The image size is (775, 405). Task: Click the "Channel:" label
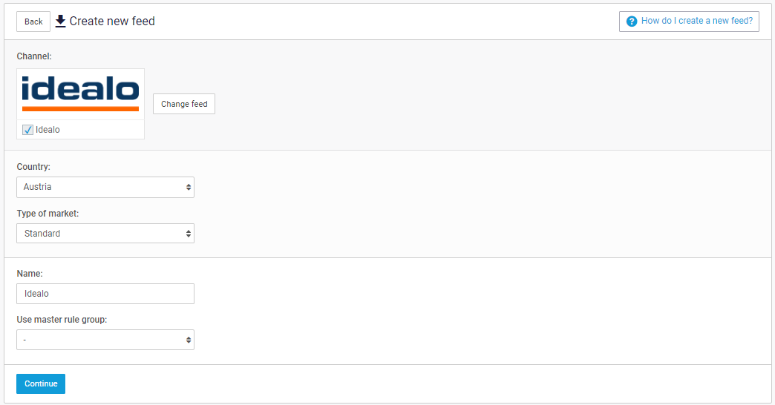(34, 56)
